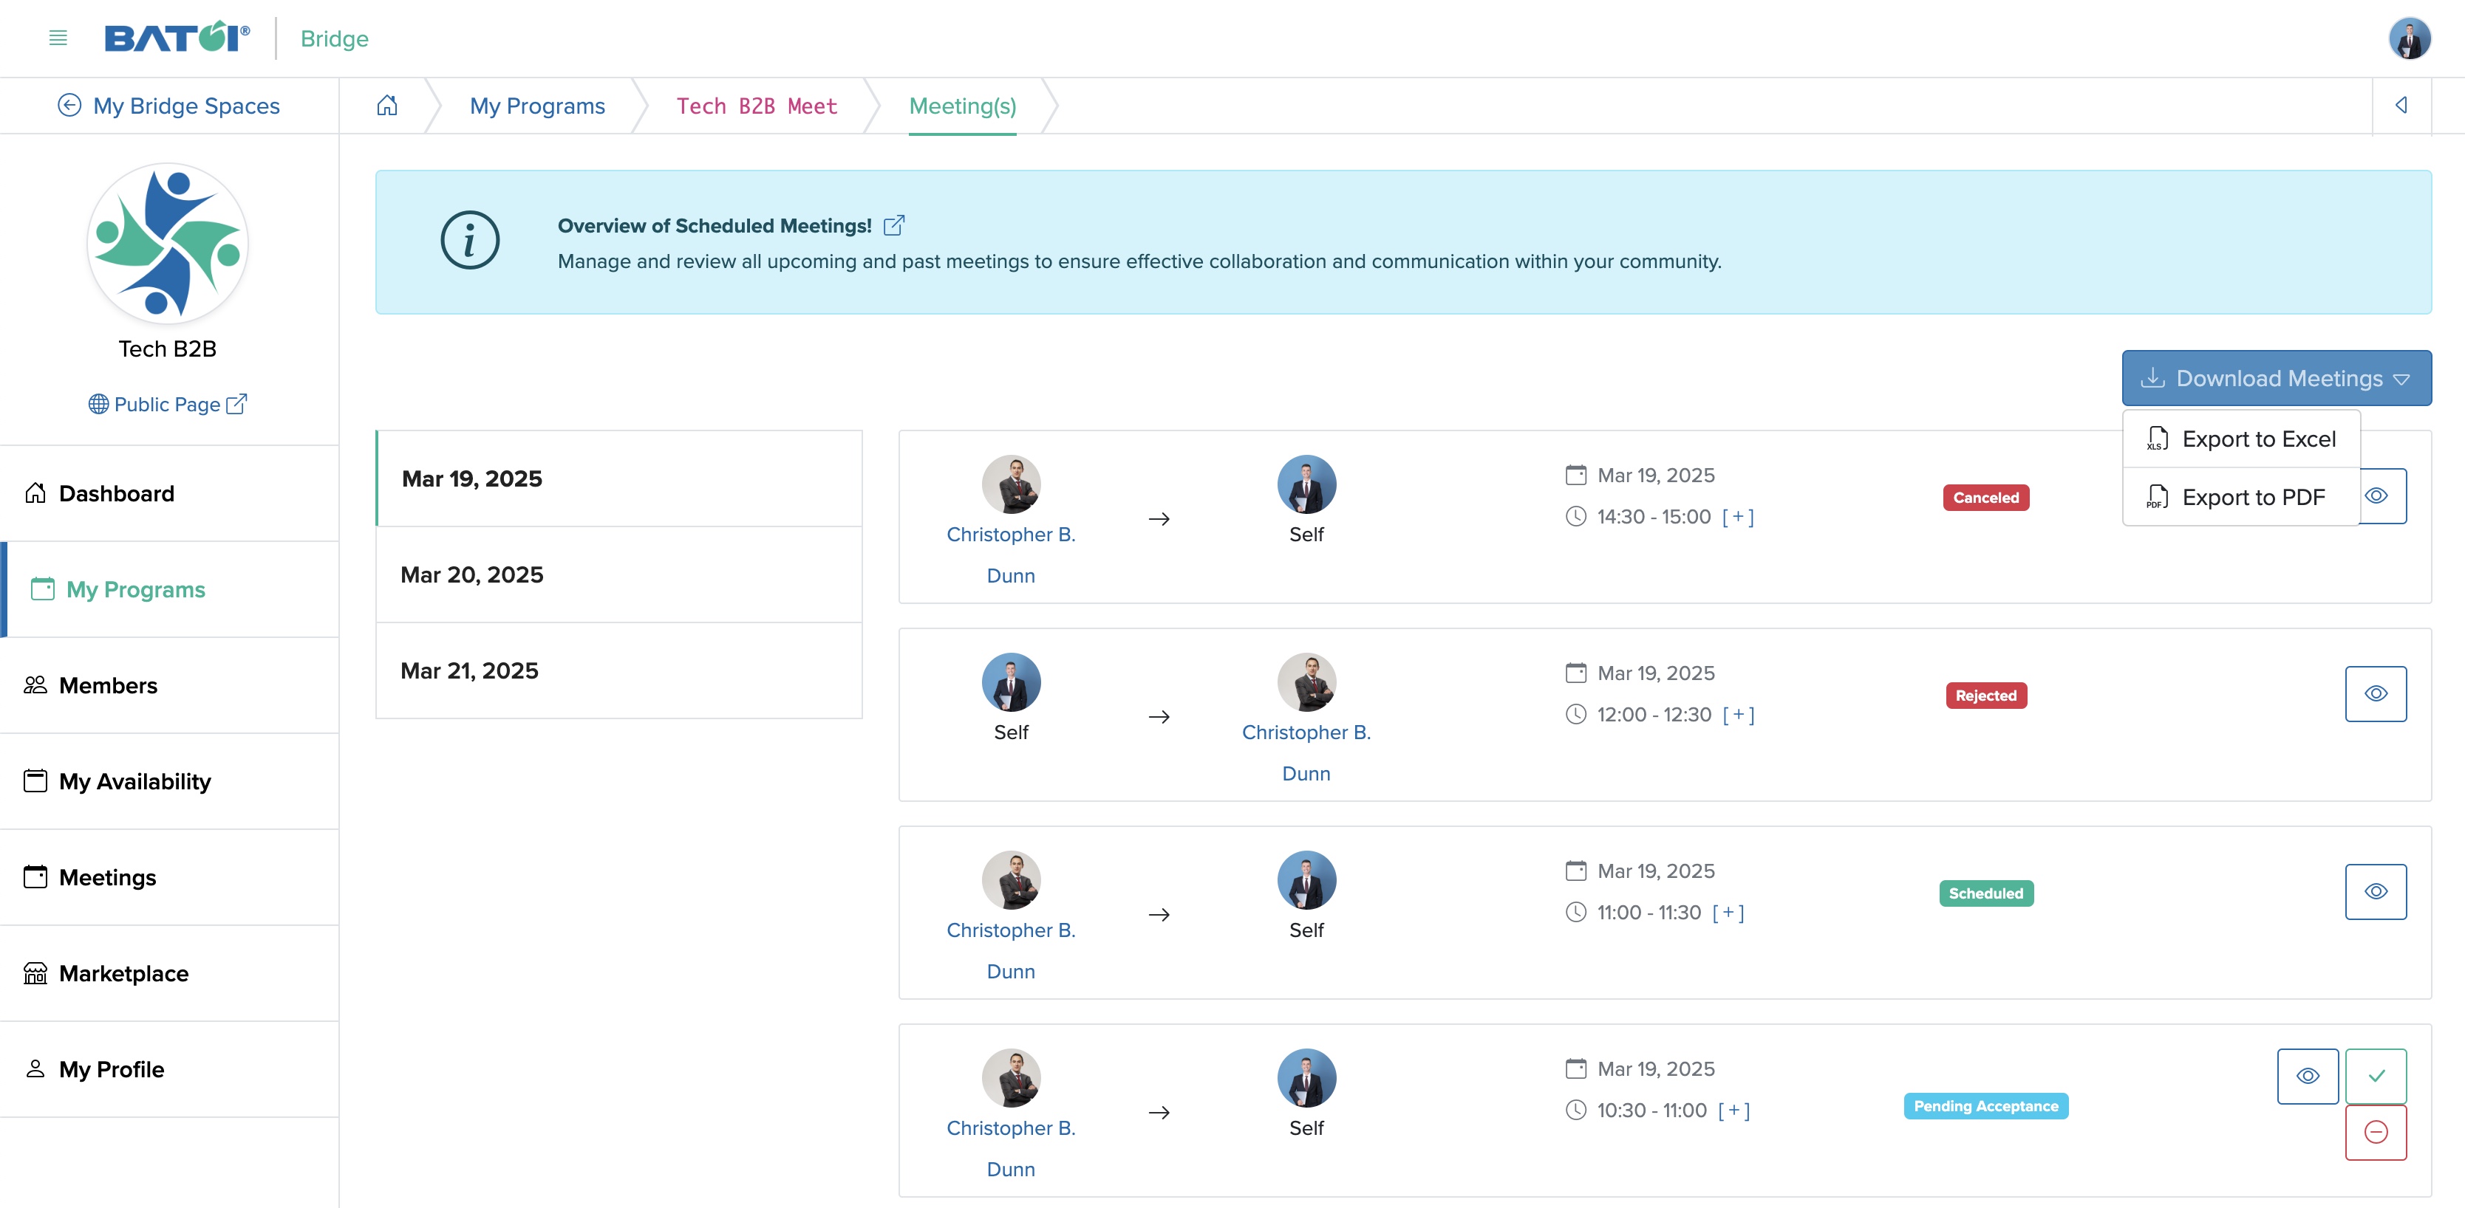Open the hamburger menu icon
Viewport: 2465px width, 1208px height.
(58, 38)
